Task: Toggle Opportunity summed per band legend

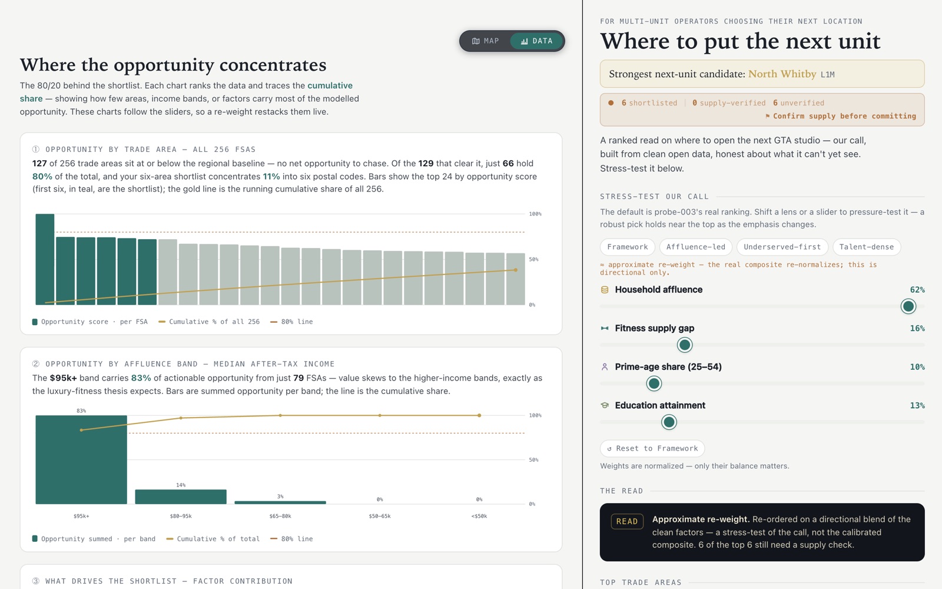Action: click(x=94, y=539)
